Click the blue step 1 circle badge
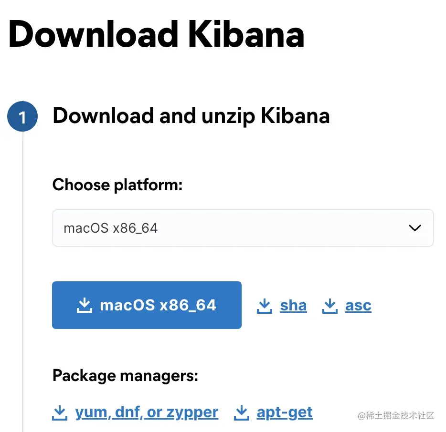Viewport: 446px width, 432px height. 22,117
